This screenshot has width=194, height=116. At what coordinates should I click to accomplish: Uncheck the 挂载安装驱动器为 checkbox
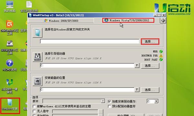(x=109, y=101)
